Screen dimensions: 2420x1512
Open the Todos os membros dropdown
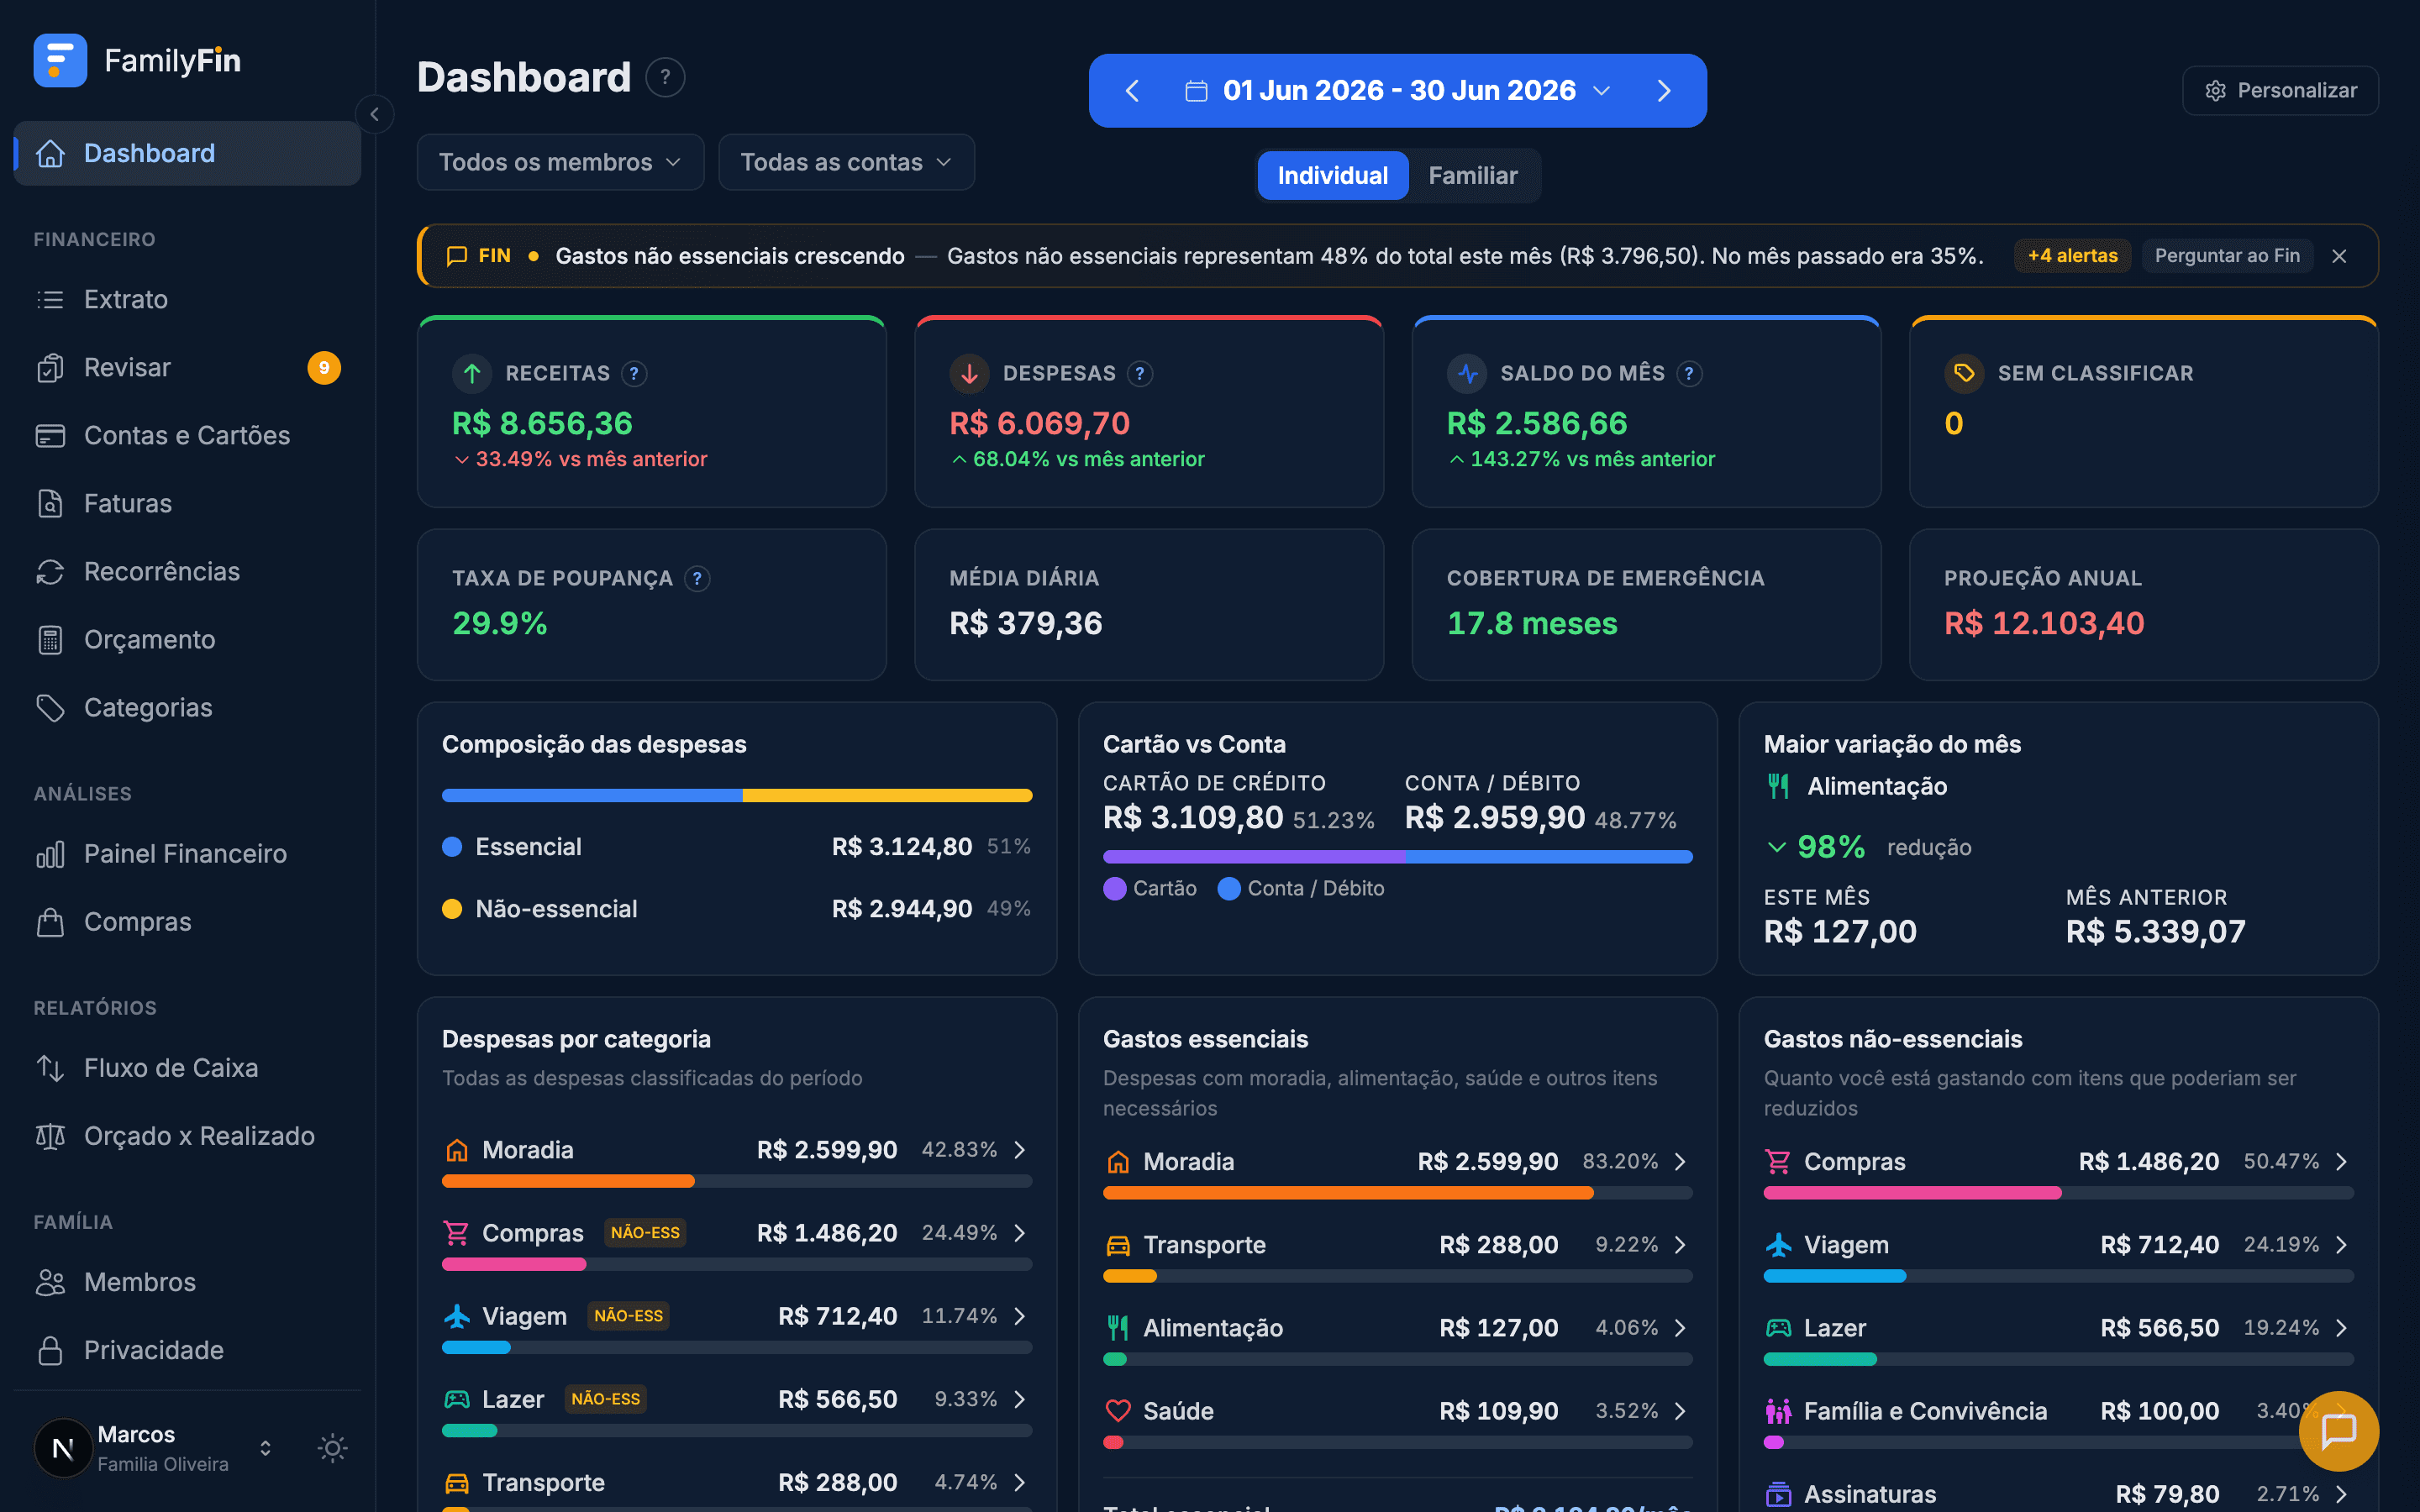(560, 162)
